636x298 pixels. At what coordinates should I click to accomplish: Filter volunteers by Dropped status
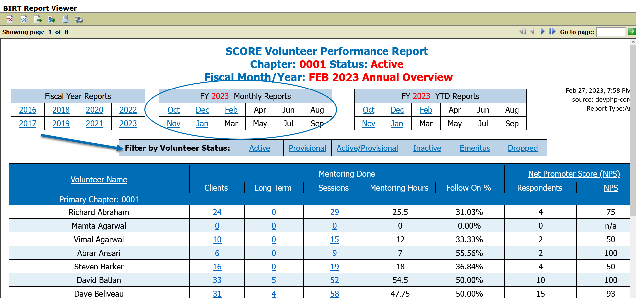(523, 148)
